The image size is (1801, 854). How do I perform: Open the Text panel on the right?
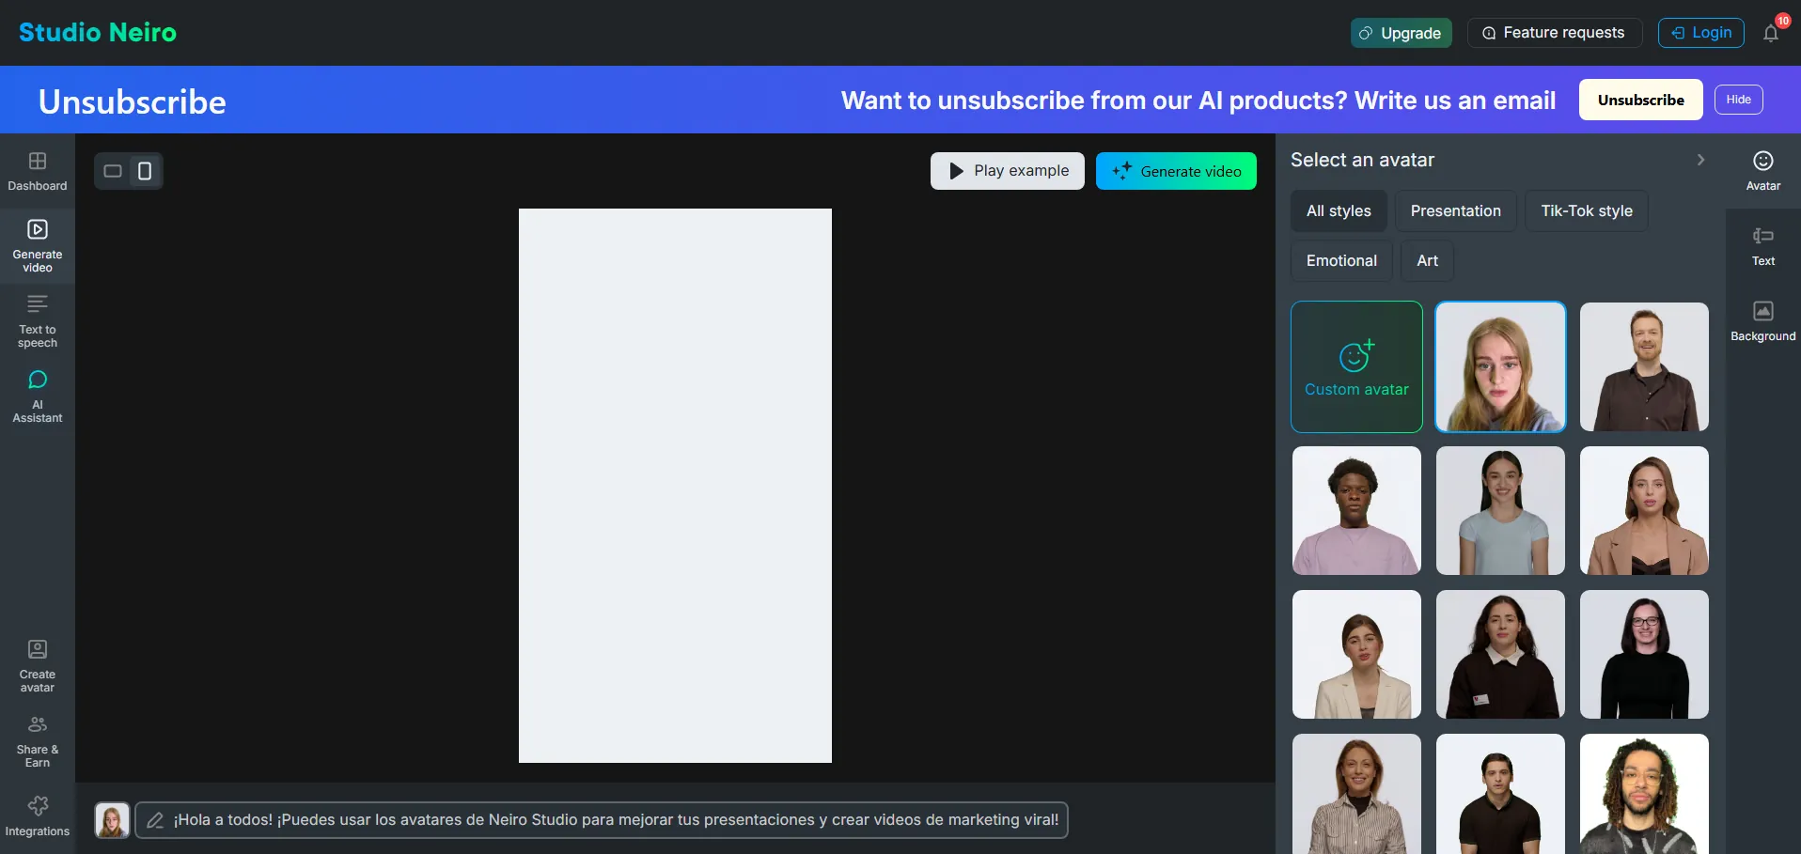pyautogui.click(x=1762, y=246)
